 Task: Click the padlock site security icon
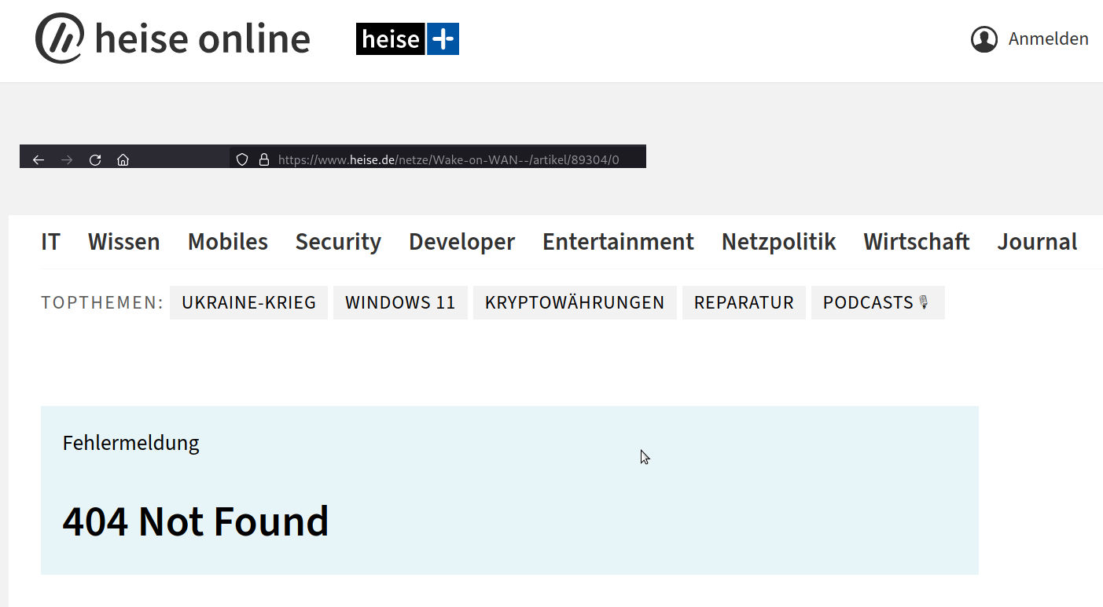pyautogui.click(x=264, y=159)
